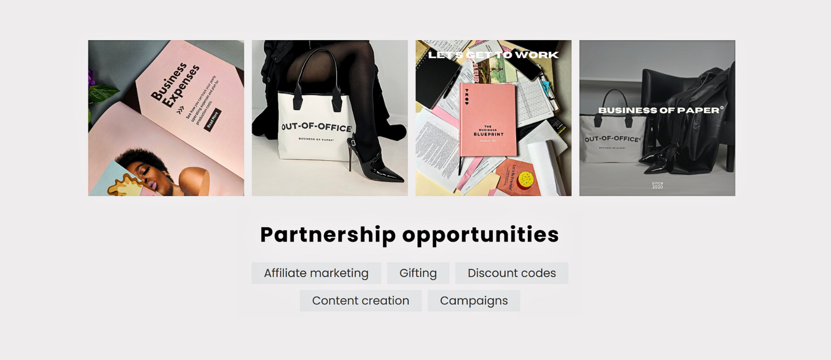Choose the Discount codes tag
Viewport: 831px width, 360px height.
[512, 273]
